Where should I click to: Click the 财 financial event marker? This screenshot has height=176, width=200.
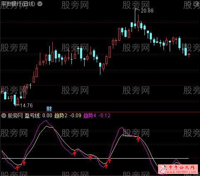[49, 109]
